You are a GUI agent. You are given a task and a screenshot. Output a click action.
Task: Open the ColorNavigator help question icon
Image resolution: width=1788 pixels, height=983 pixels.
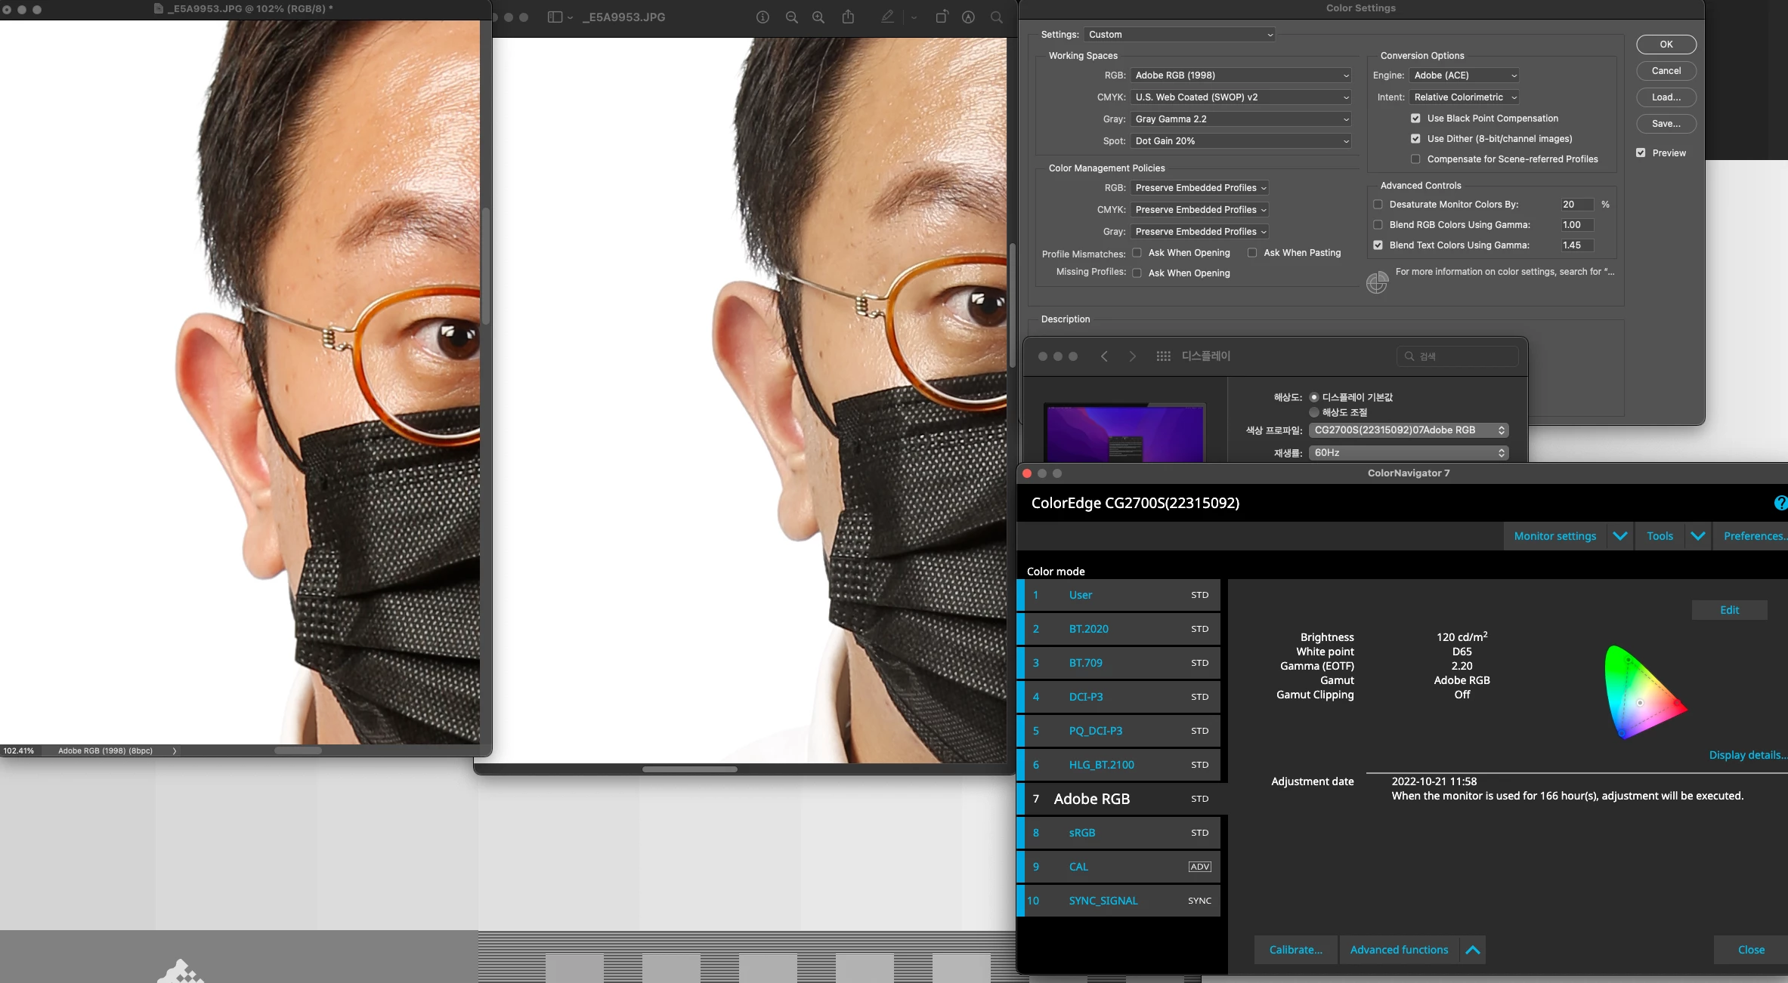(x=1780, y=503)
